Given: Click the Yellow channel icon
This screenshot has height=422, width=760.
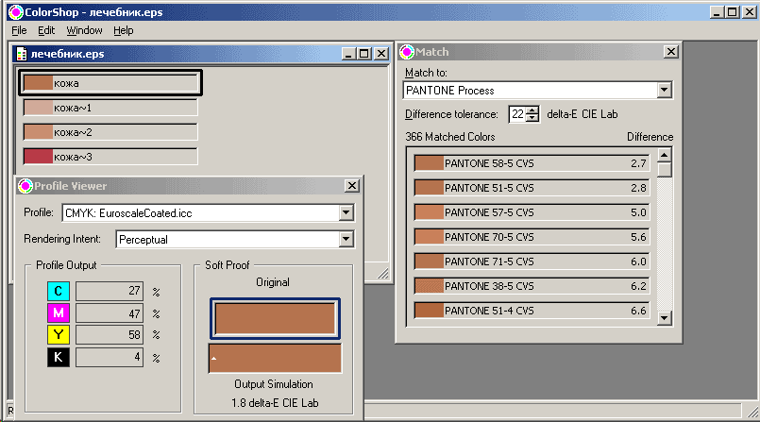Looking at the screenshot, I should 59,335.
